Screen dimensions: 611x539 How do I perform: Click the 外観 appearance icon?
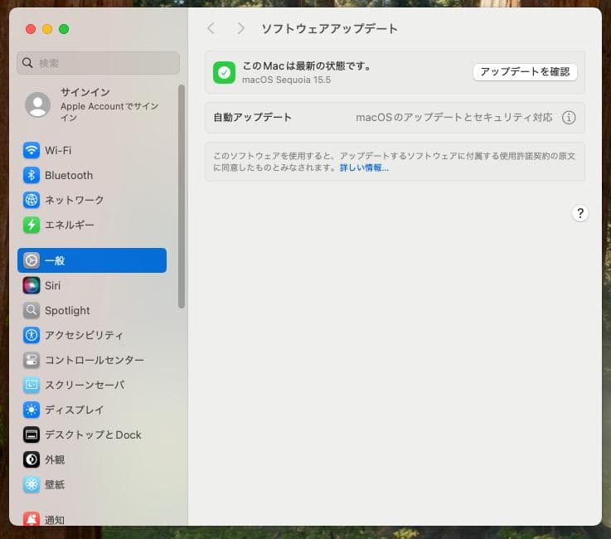click(x=32, y=459)
